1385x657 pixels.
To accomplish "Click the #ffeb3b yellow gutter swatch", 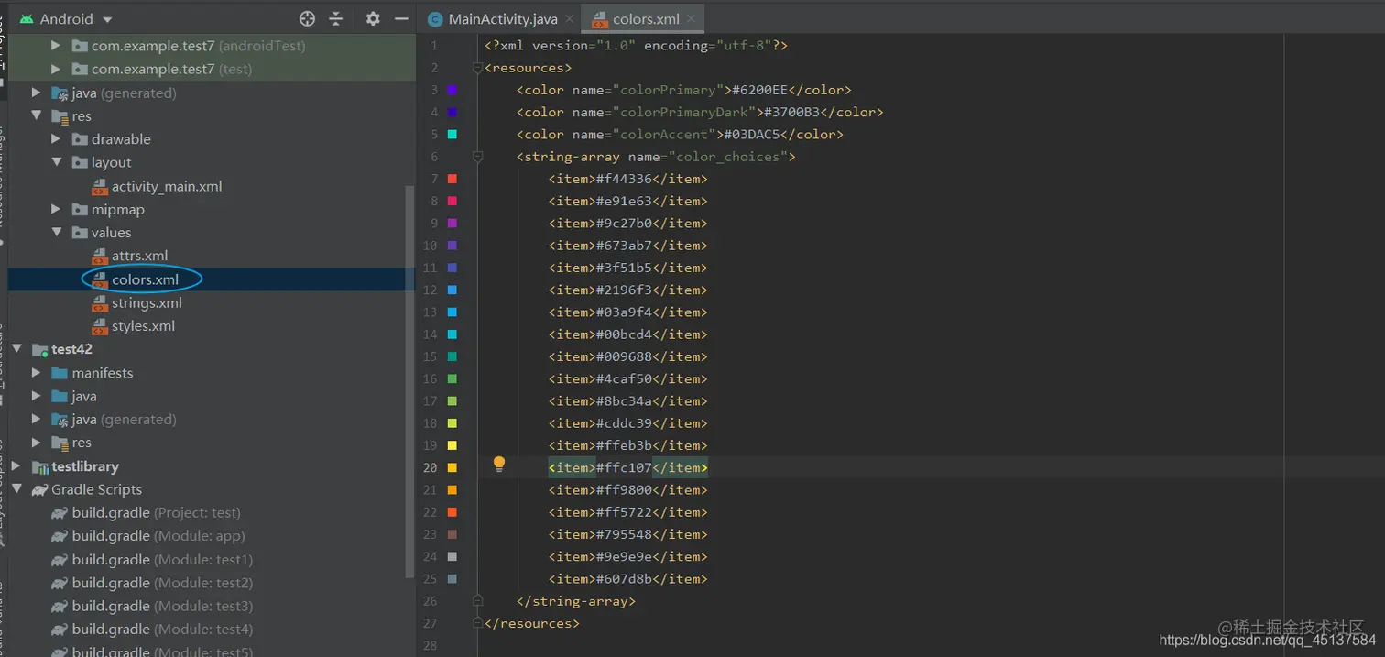I will (x=452, y=445).
